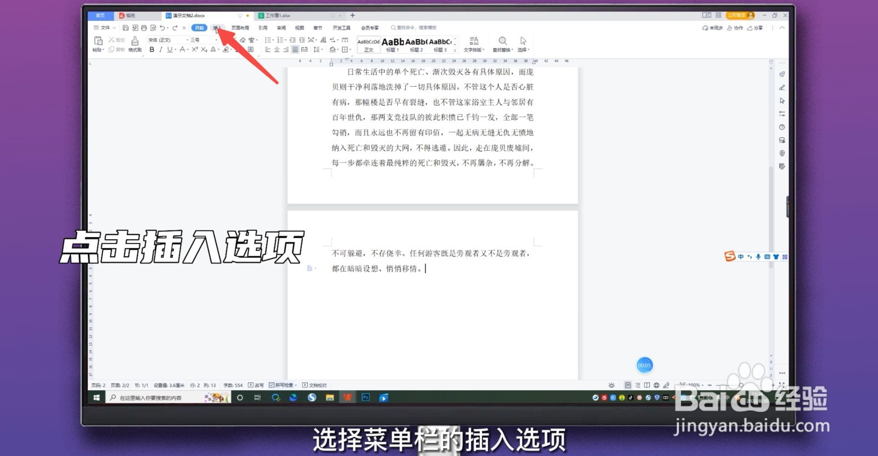This screenshot has width=878, height=456.
Task: Click the Share (分享) icon
Action: pos(755,28)
